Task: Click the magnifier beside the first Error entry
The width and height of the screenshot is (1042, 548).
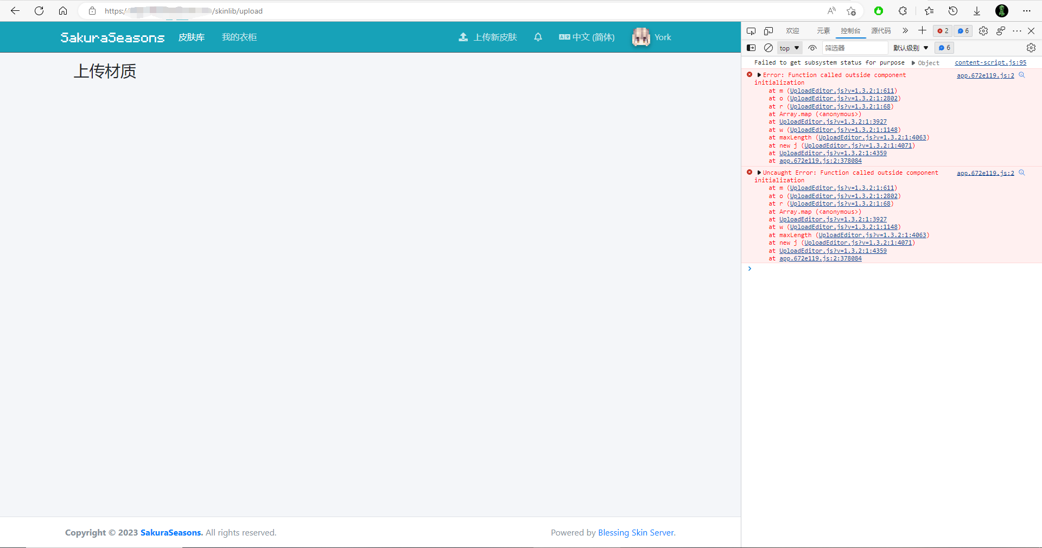Action: [1022, 75]
